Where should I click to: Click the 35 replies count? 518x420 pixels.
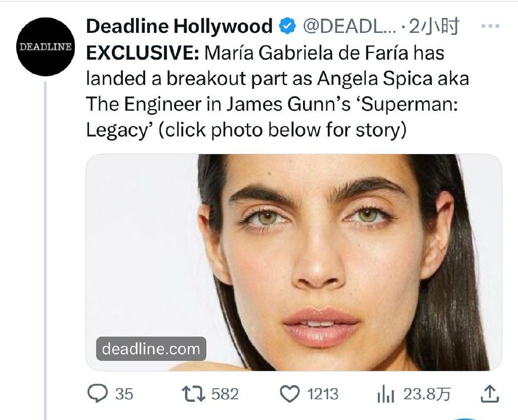124,394
